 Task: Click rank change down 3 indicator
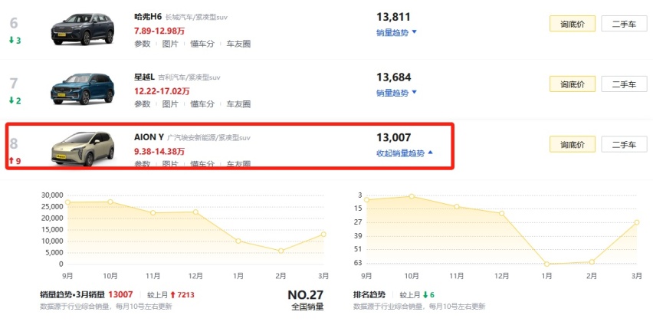point(15,41)
